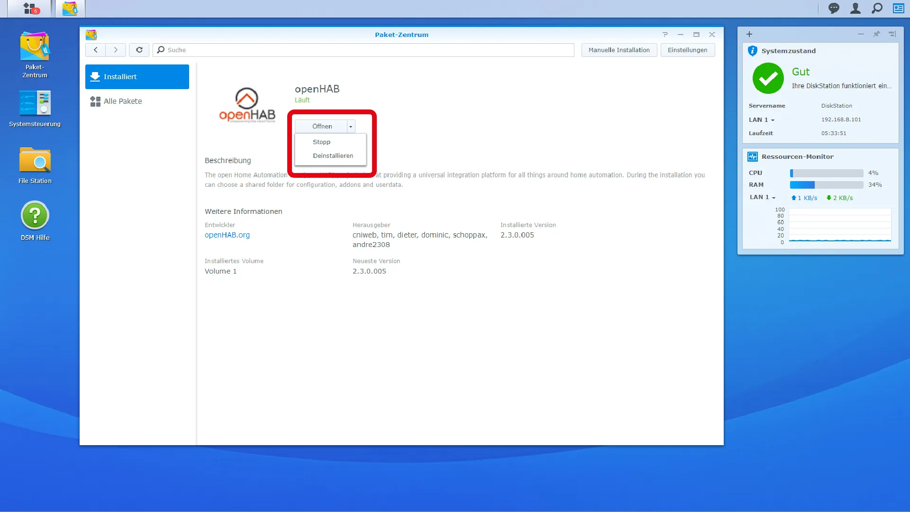
Task: Click the IP address 192.168.8.101
Action: [841, 120]
